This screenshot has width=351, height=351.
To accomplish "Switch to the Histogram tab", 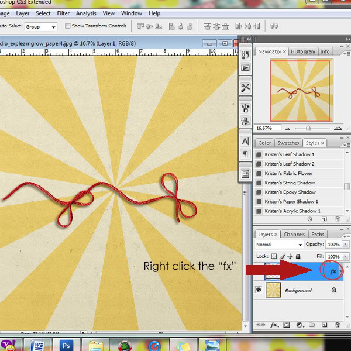I will click(x=302, y=51).
